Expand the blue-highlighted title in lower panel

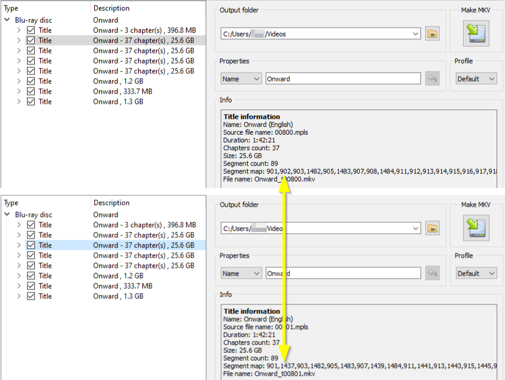click(x=19, y=245)
